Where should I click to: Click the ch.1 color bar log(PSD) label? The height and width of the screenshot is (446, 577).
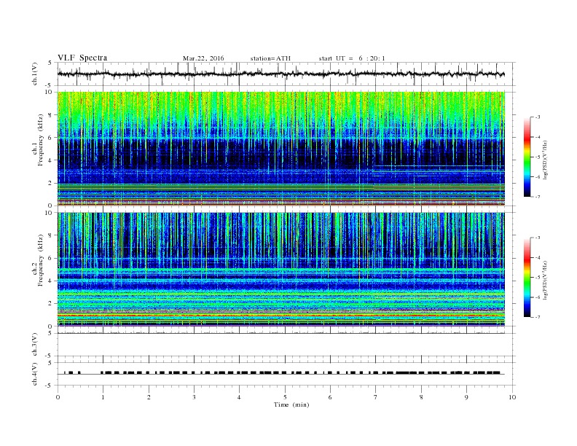pyautogui.click(x=545, y=160)
